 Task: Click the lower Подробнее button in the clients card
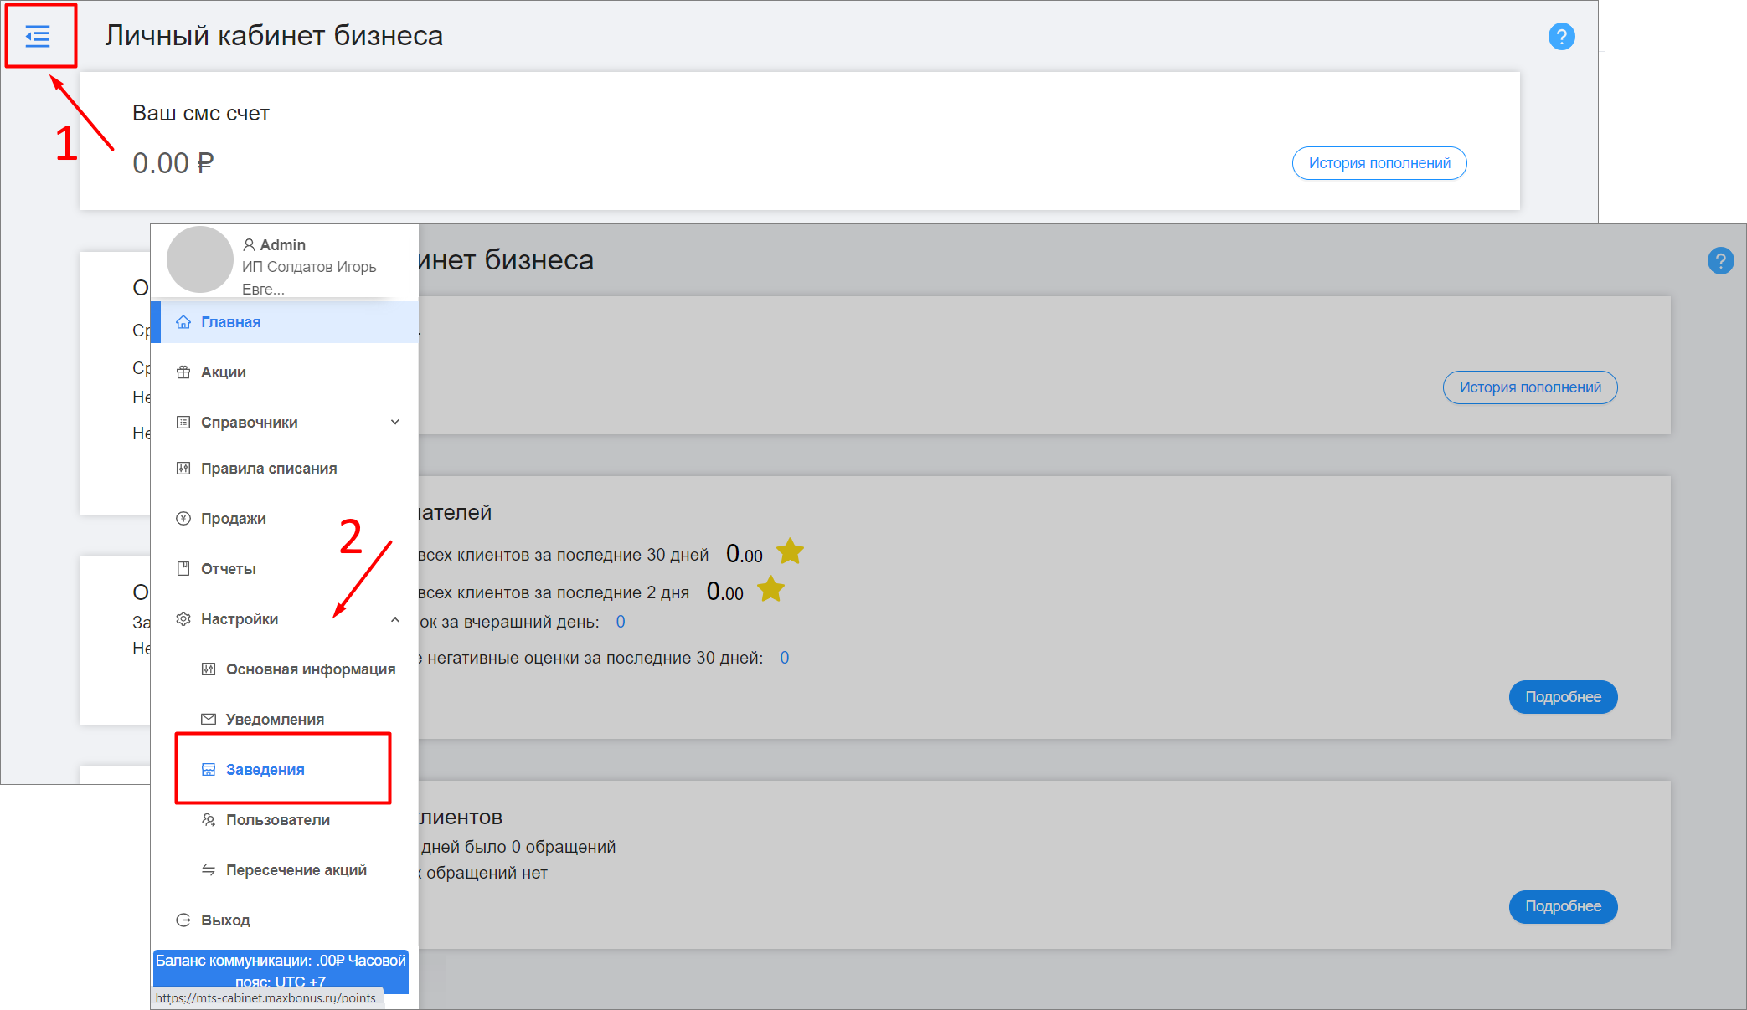click(x=1563, y=906)
